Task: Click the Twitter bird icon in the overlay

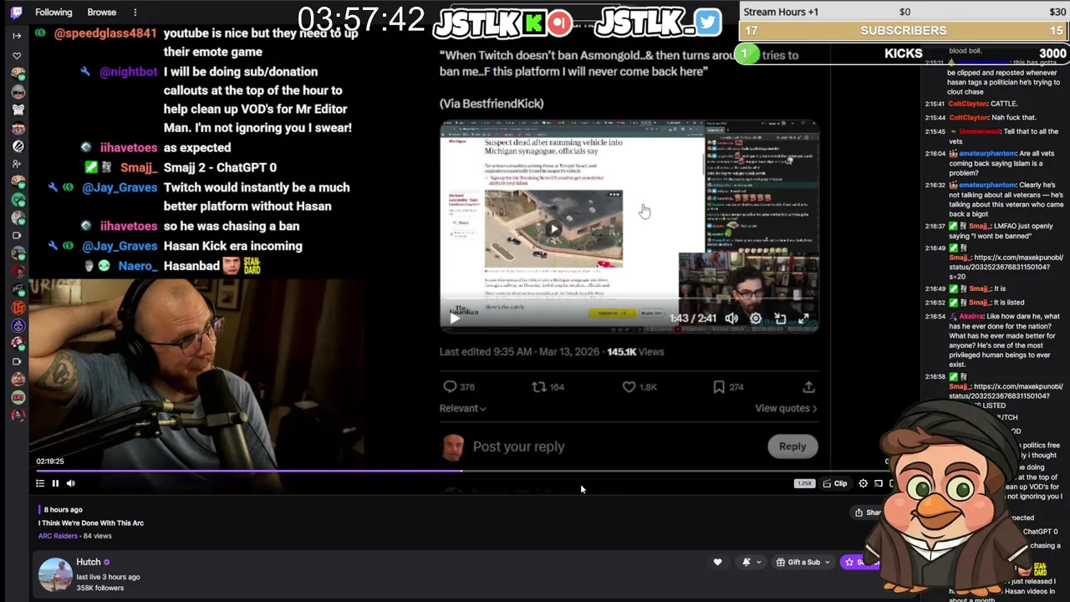Action: tap(707, 23)
